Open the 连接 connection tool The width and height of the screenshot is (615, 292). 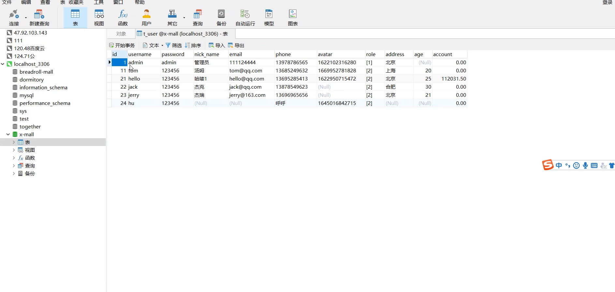pyautogui.click(x=14, y=17)
